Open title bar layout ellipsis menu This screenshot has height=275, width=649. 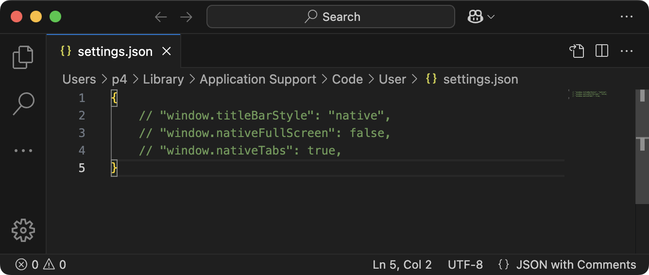click(627, 17)
